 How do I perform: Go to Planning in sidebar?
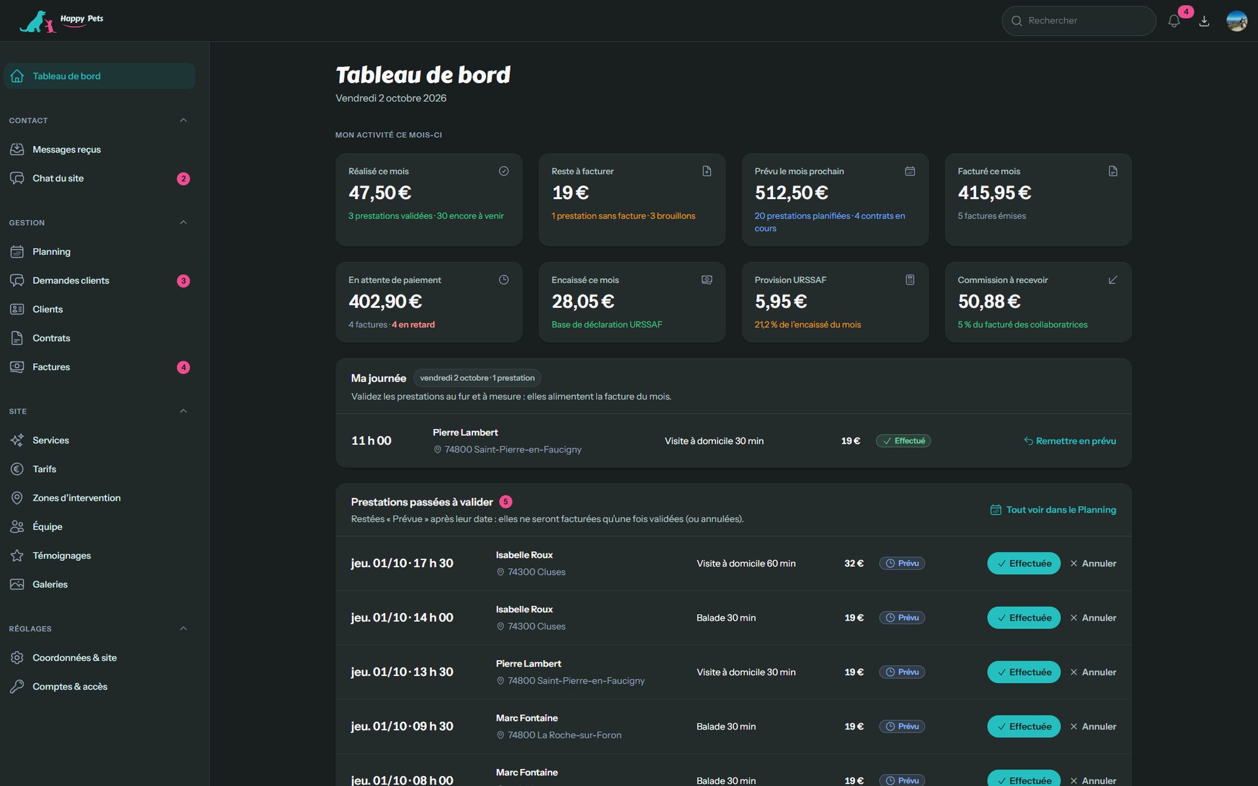tap(100, 252)
